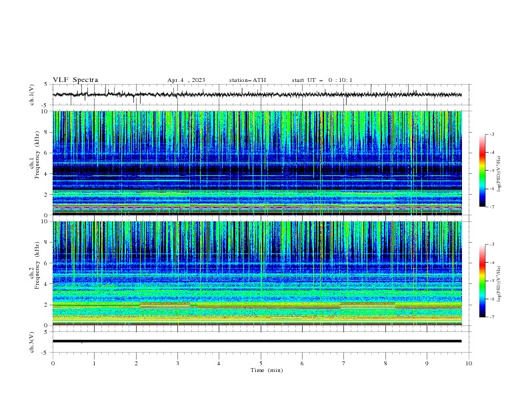Viewport: 528px width, 408px height.
Task: Click time axis tick label "10"
Action: coord(469,363)
